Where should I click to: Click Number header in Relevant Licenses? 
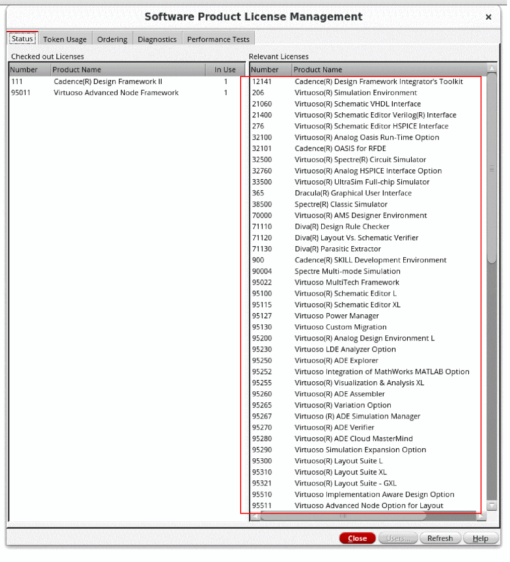pyautogui.click(x=272, y=71)
